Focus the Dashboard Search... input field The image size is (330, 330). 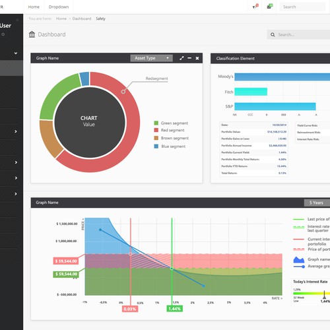(x=298, y=35)
